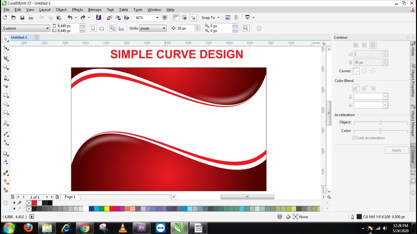Toggle show guidelines
Image resolution: width=417 pixels, height=234 pixels.
point(193,18)
